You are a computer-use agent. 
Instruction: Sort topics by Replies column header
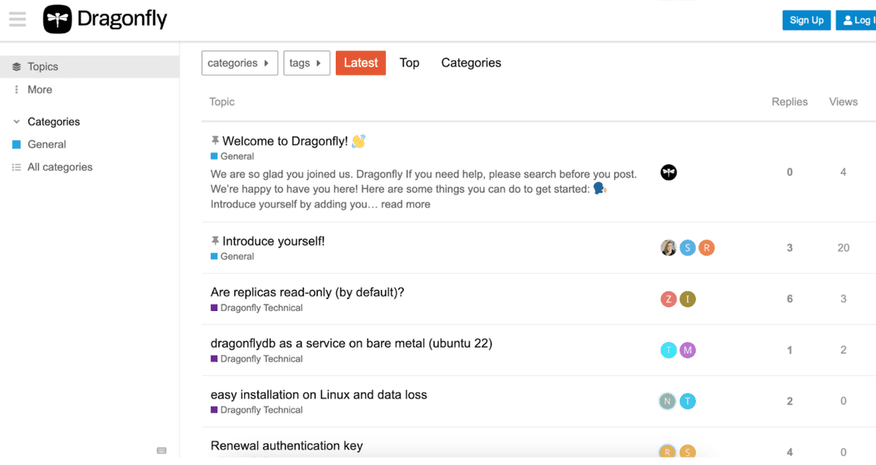[789, 102]
